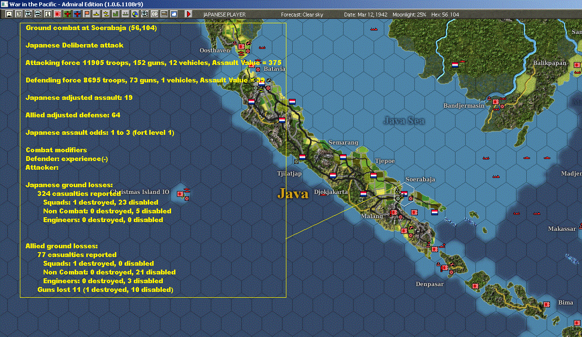
Task: Click the Oosthaven city label
Action: (214, 50)
